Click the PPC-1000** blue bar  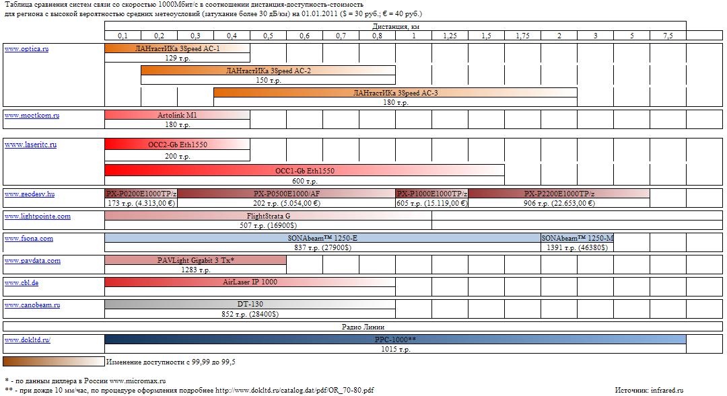tap(395, 340)
